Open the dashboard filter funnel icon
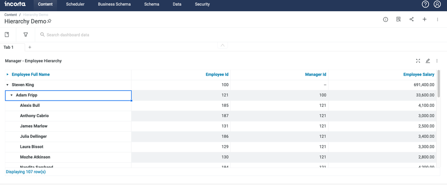The height and width of the screenshot is (190, 447). [x=26, y=34]
